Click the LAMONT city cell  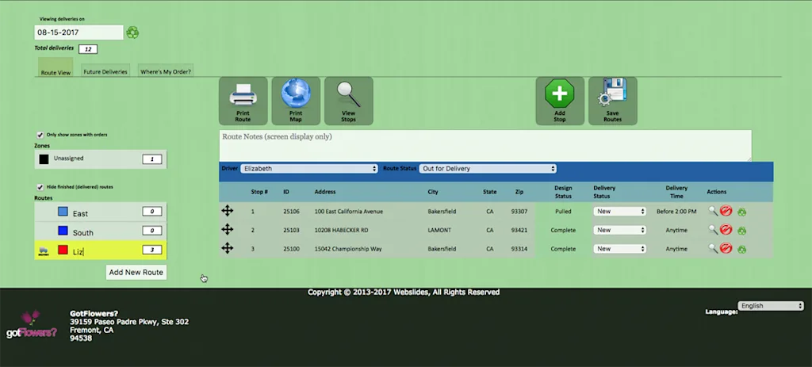(x=439, y=230)
